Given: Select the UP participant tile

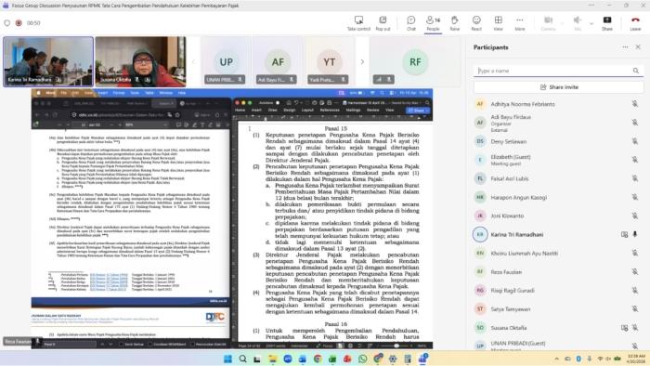Looking at the screenshot, I should (x=226, y=61).
